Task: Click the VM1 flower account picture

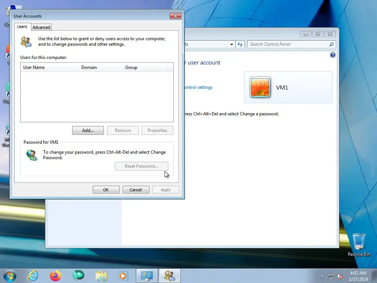Action: tap(260, 87)
